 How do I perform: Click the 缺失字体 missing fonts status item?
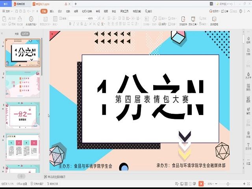point(52,184)
